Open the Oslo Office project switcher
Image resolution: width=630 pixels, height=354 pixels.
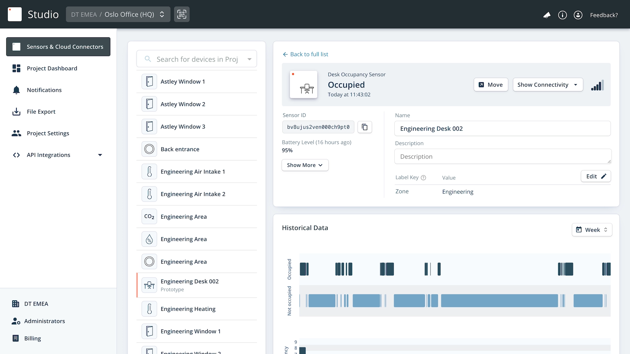pyautogui.click(x=118, y=14)
